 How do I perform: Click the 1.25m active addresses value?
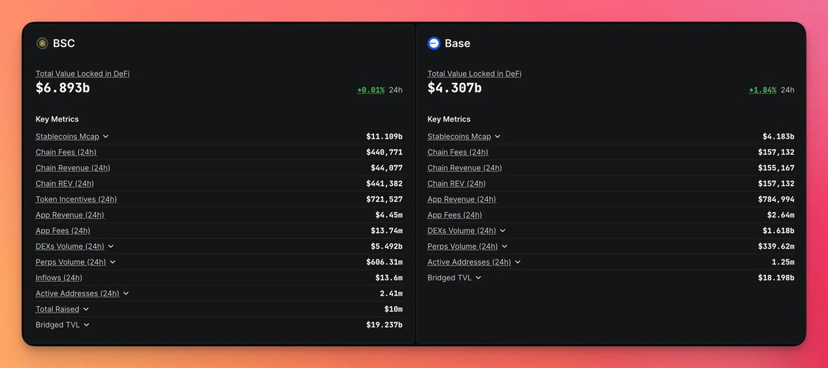[x=783, y=262]
